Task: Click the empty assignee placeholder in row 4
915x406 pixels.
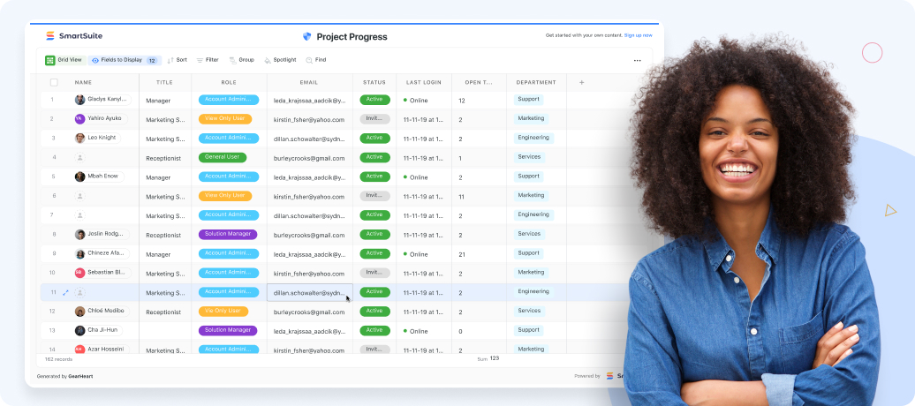Action: coord(80,157)
